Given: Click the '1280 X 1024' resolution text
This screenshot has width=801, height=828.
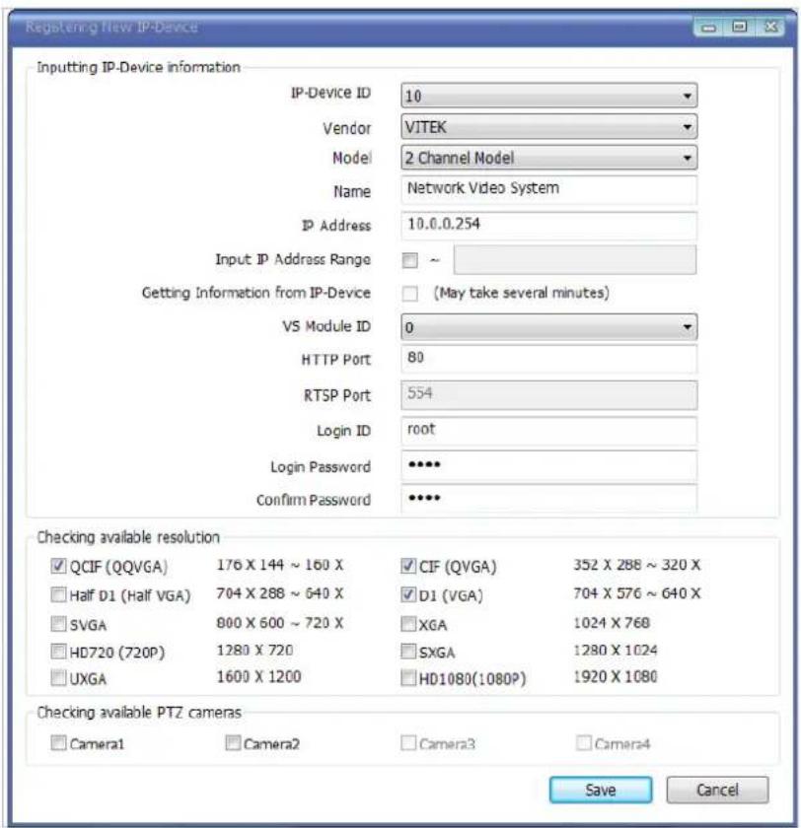Looking at the screenshot, I should point(616,650).
